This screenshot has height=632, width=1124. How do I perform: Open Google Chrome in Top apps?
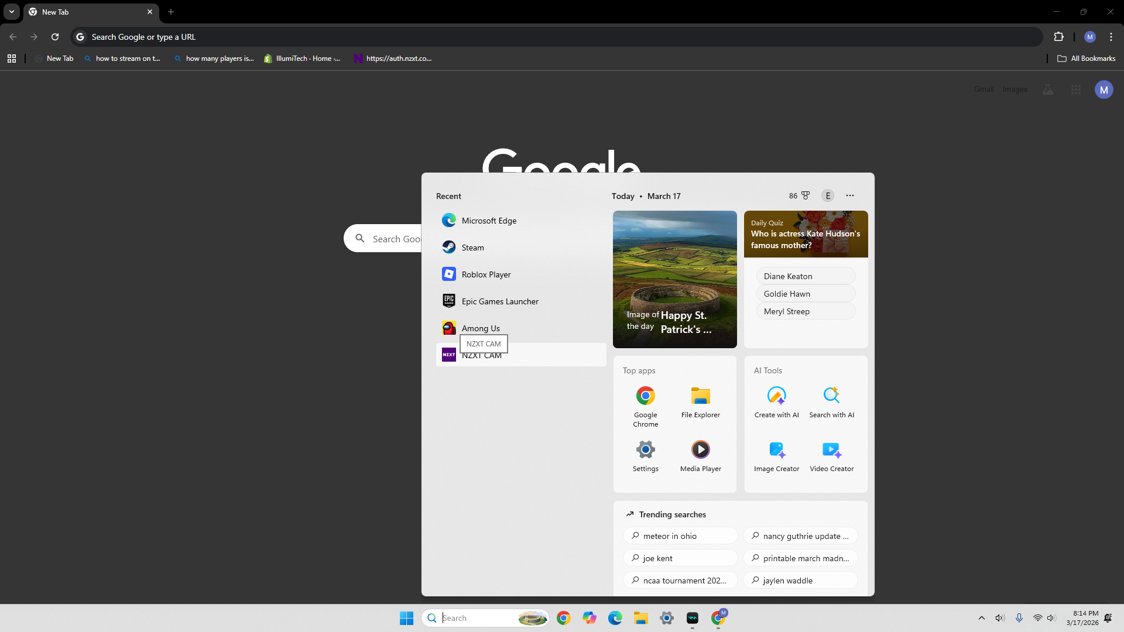645,407
